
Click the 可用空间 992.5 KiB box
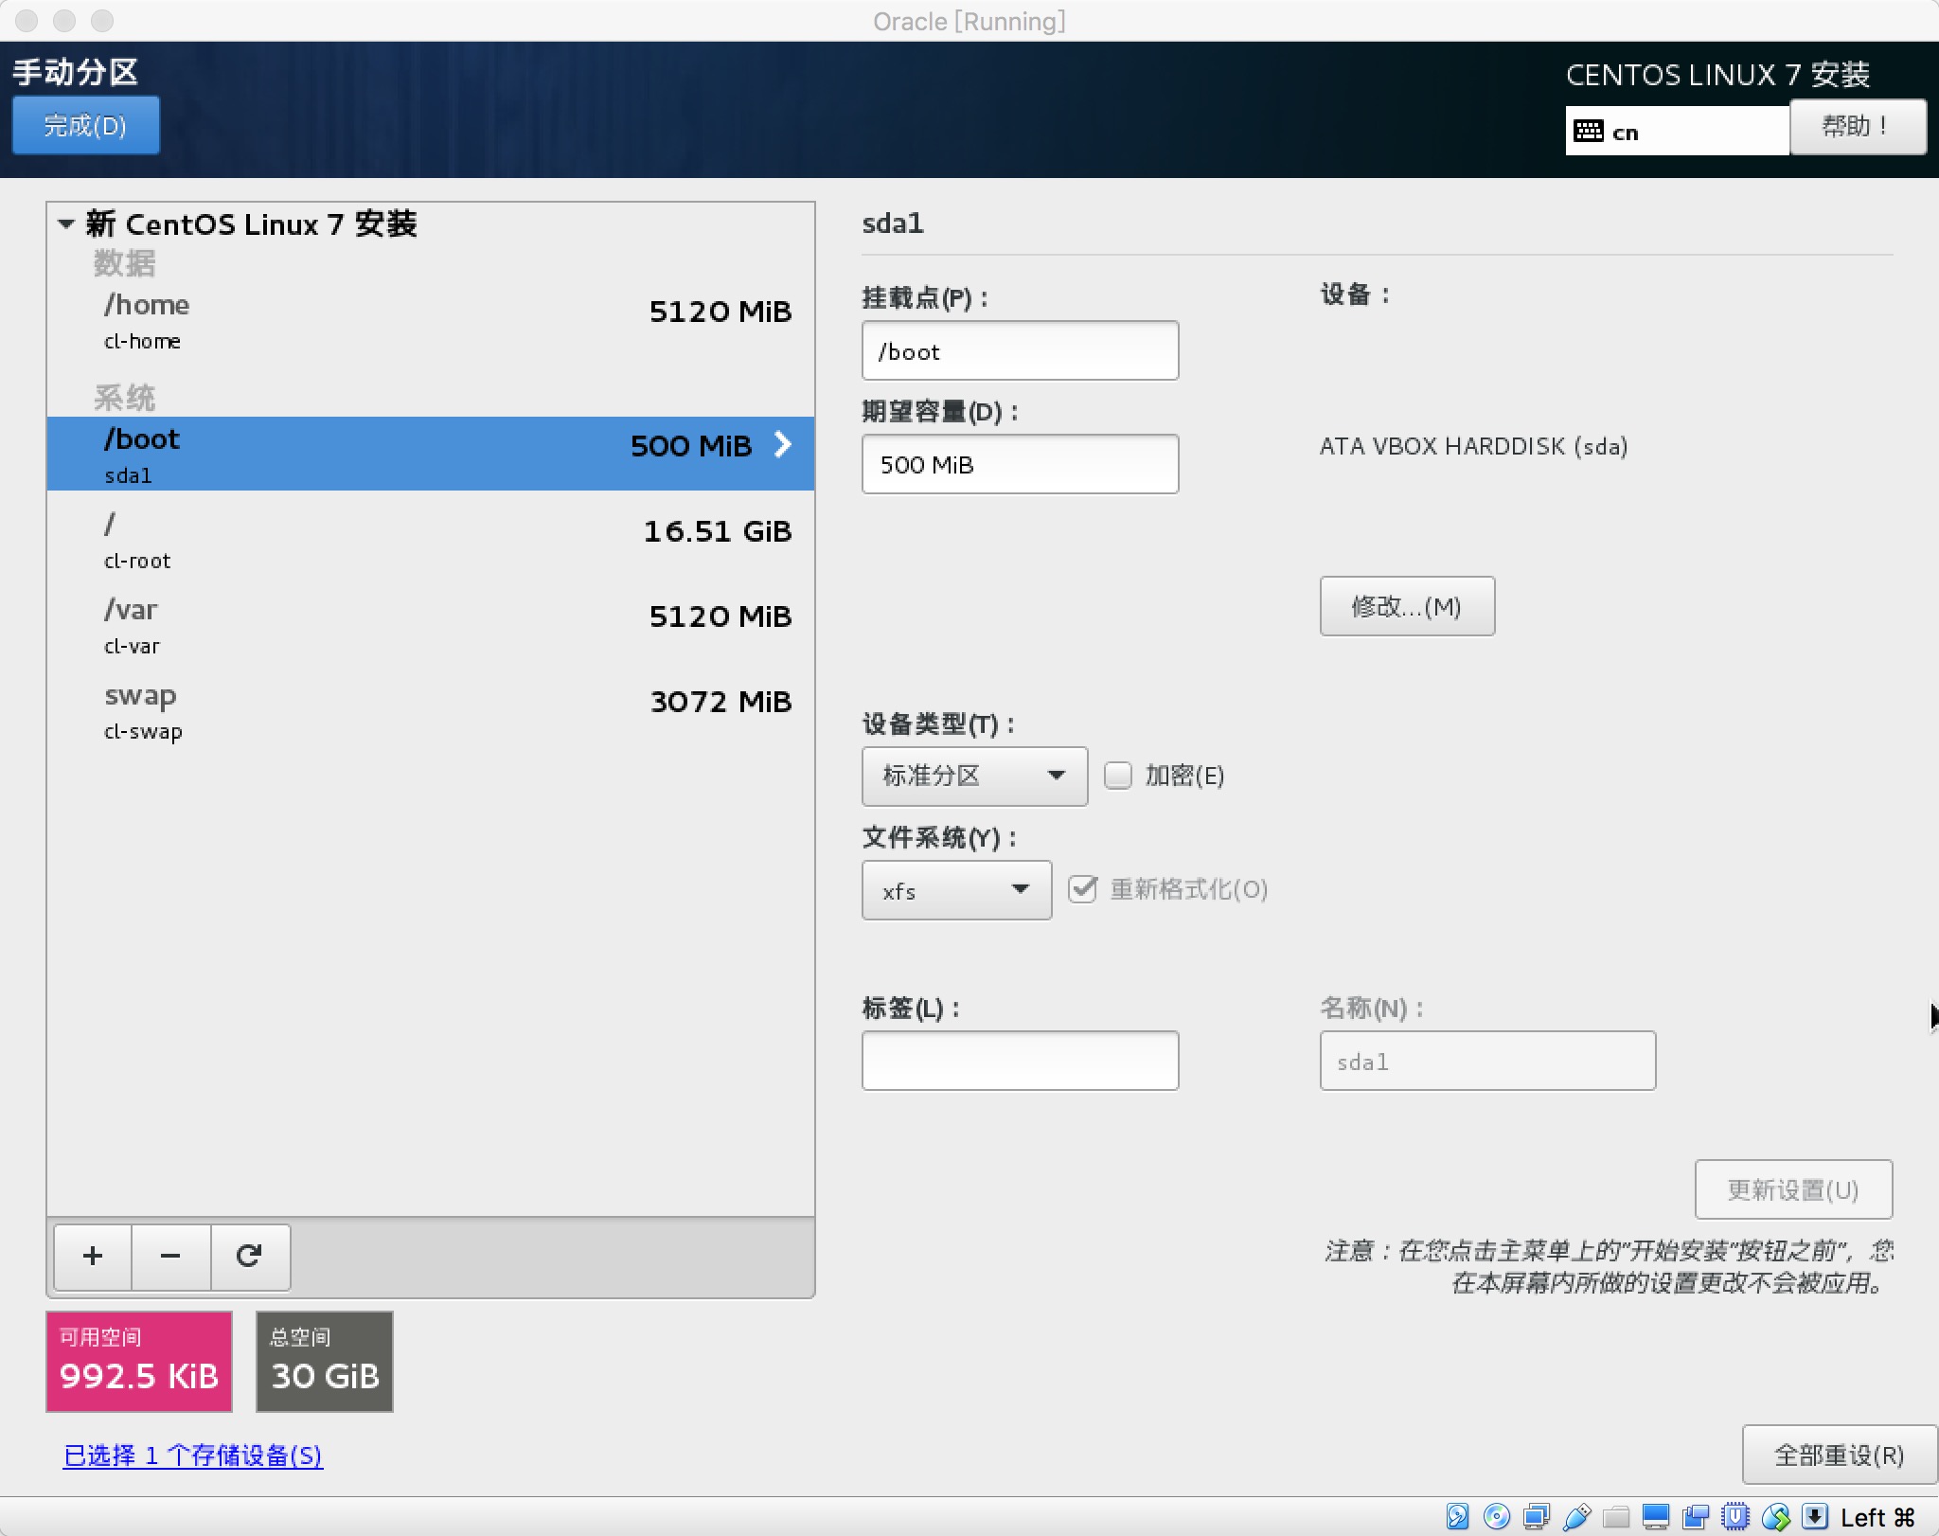click(x=139, y=1362)
